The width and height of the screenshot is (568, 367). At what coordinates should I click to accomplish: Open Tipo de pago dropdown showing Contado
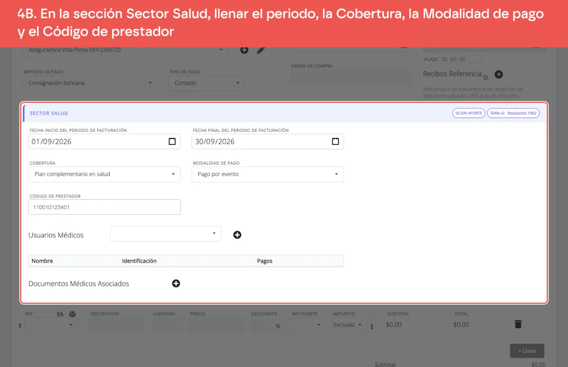[207, 83]
